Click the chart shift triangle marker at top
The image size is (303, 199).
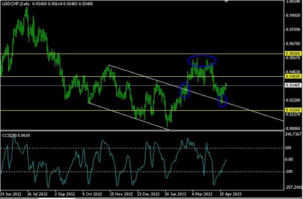226,2
